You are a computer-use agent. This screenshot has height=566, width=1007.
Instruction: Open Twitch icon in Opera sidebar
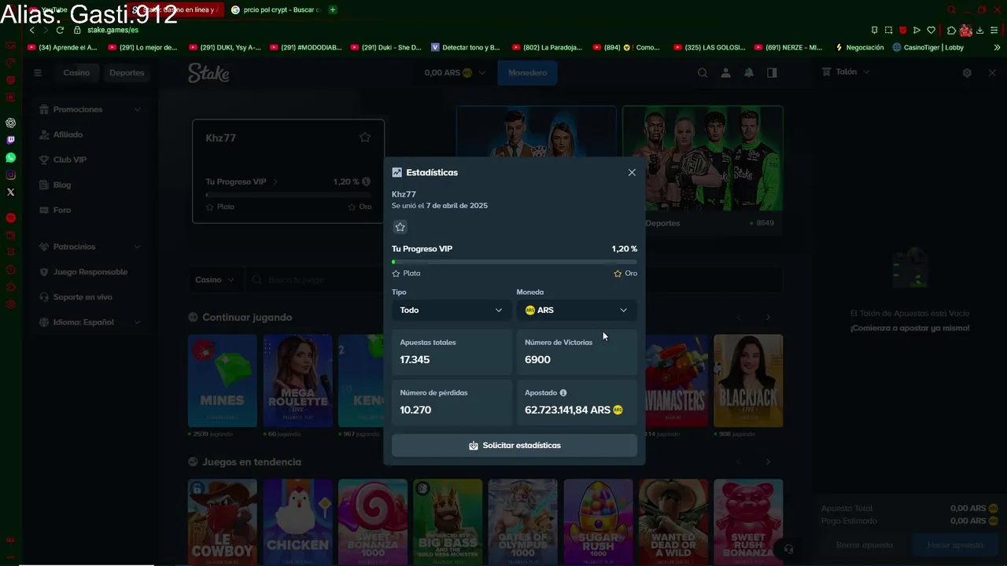coord(10,140)
